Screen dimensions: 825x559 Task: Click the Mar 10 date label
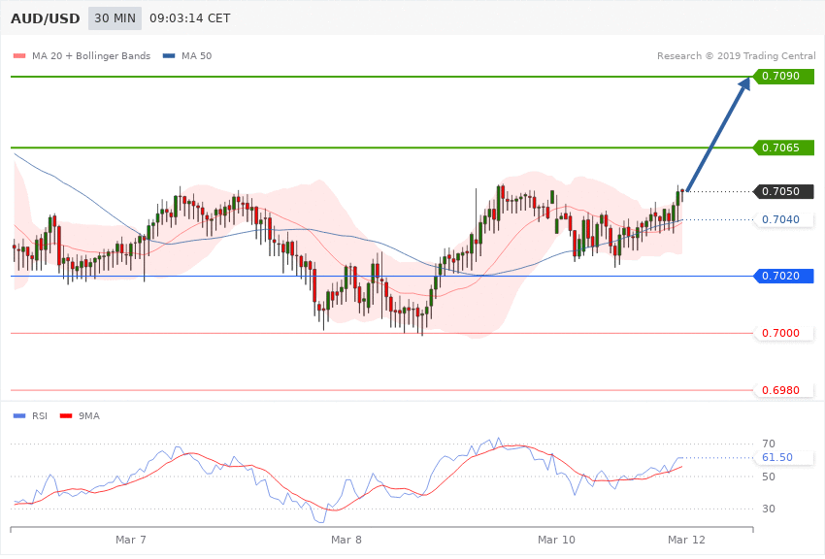pos(556,540)
